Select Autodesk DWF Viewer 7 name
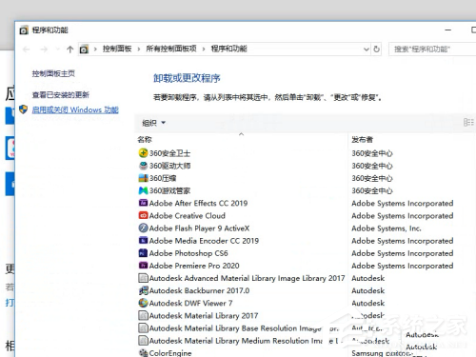 [x=190, y=303]
